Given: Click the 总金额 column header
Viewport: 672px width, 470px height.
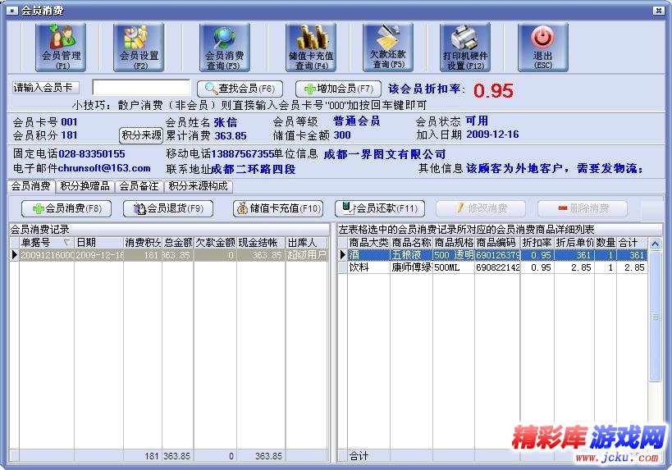Looking at the screenshot, I should coord(178,243).
